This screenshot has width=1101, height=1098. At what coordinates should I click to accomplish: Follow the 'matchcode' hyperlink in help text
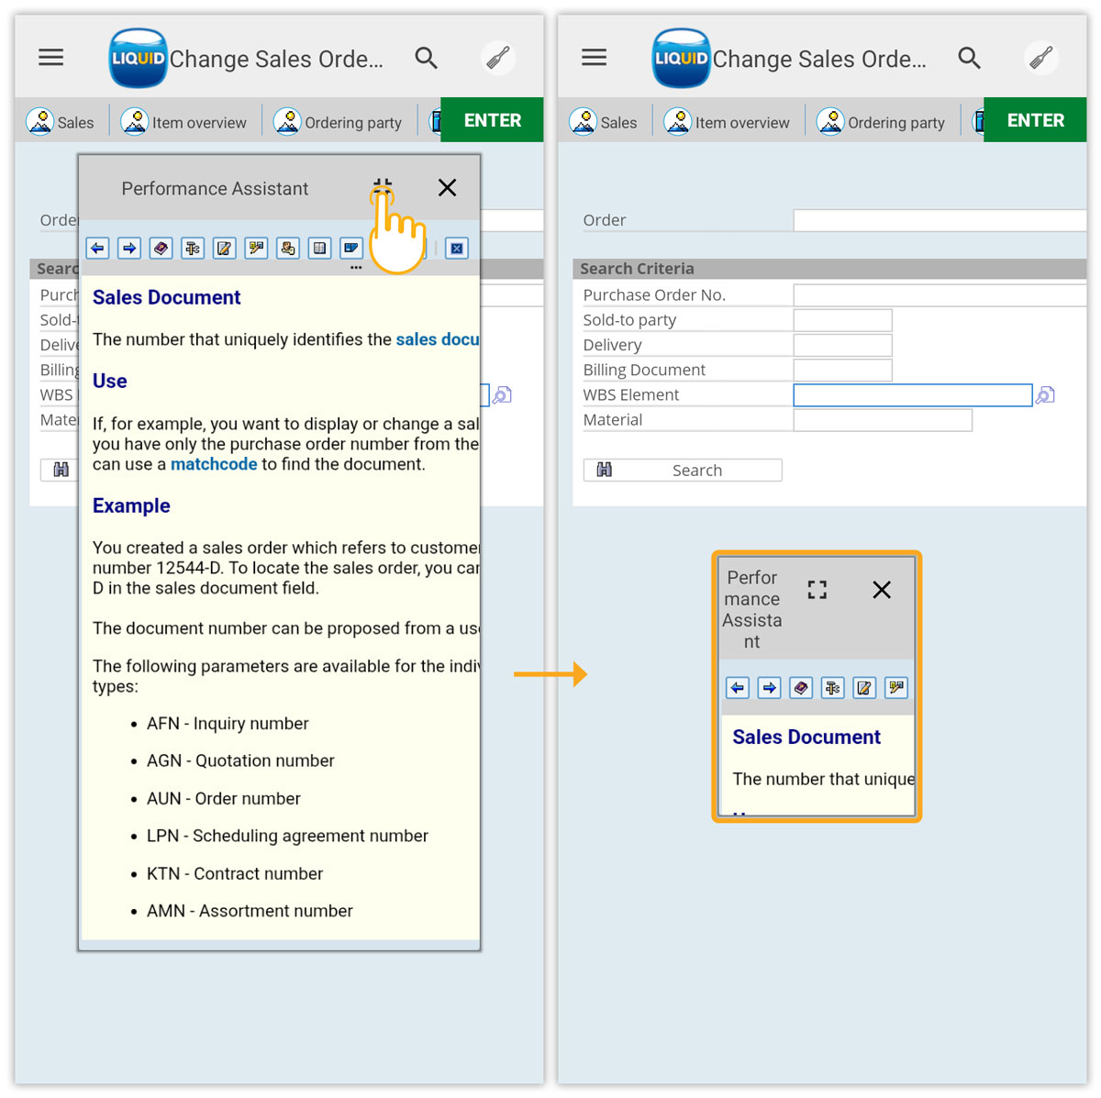click(214, 464)
